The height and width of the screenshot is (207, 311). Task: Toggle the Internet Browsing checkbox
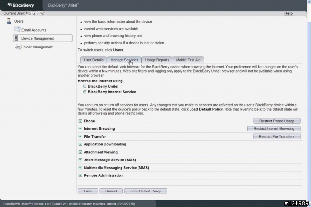80,128
